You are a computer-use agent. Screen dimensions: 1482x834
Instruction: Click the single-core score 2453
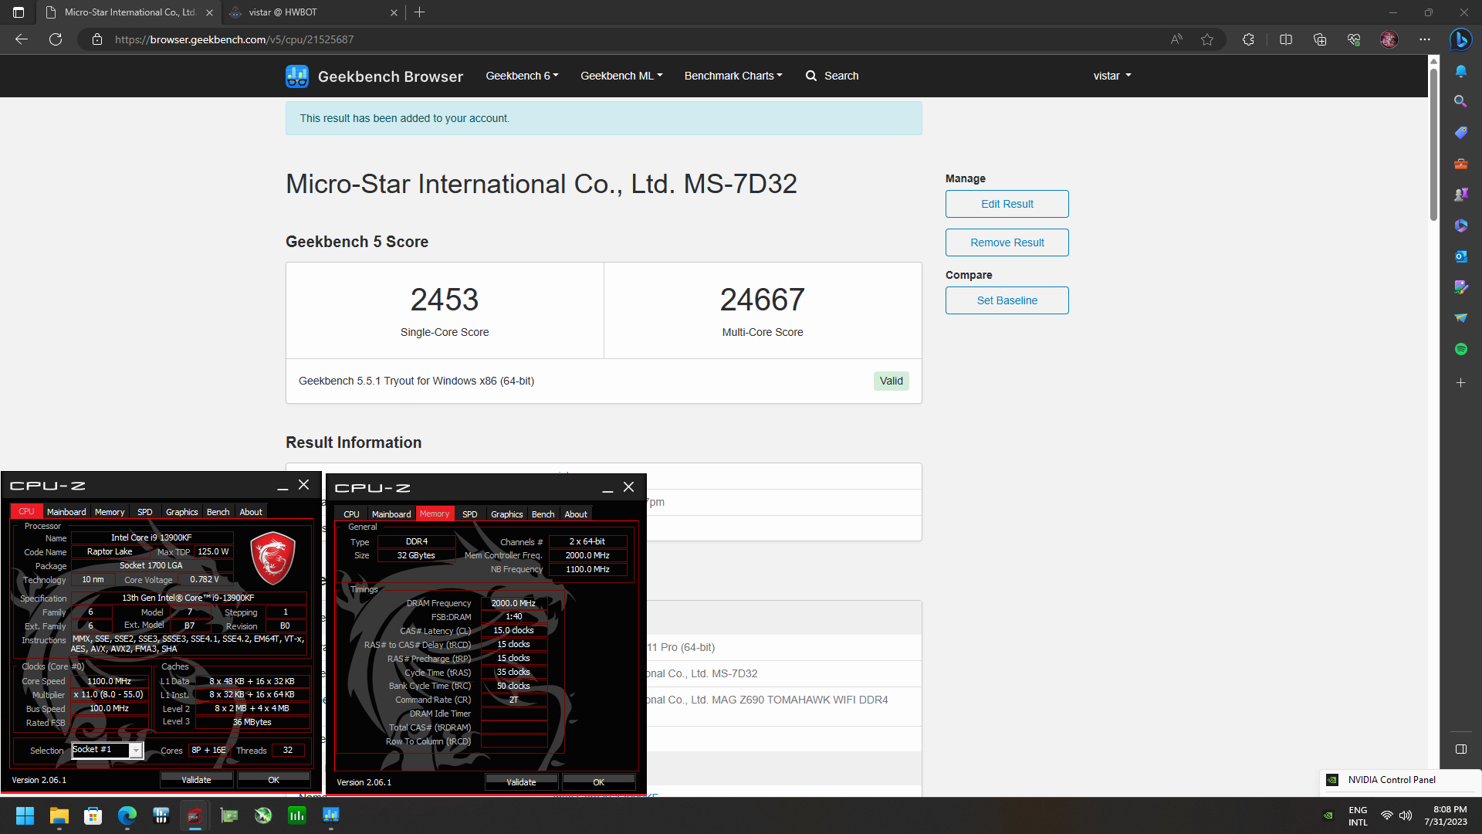click(445, 300)
